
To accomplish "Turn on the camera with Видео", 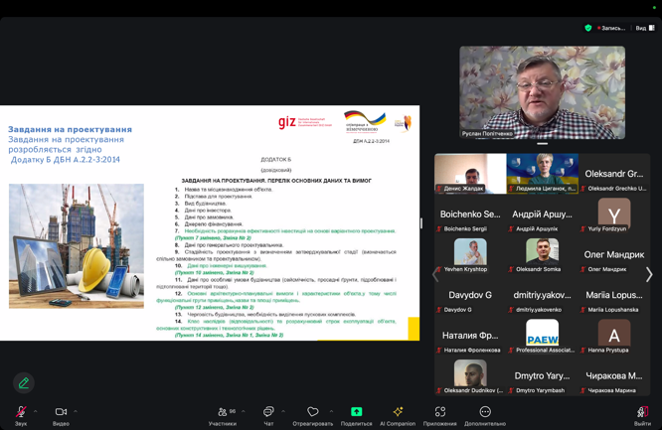I will [x=61, y=412].
